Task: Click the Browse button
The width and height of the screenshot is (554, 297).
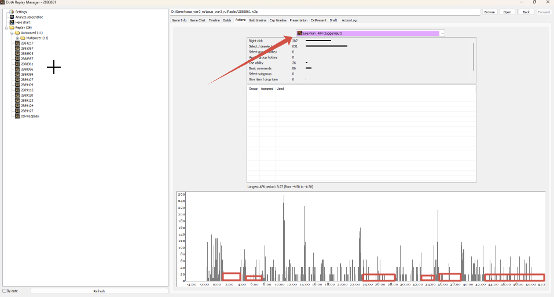Action: tap(489, 12)
